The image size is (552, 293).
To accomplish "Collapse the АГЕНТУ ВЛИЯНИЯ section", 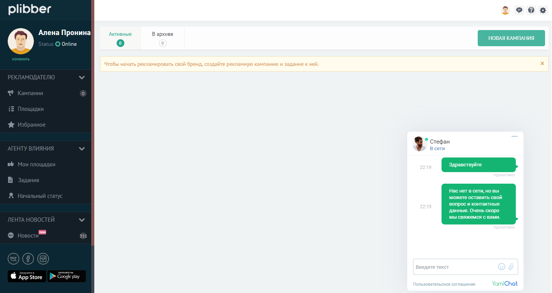I will (x=82, y=149).
